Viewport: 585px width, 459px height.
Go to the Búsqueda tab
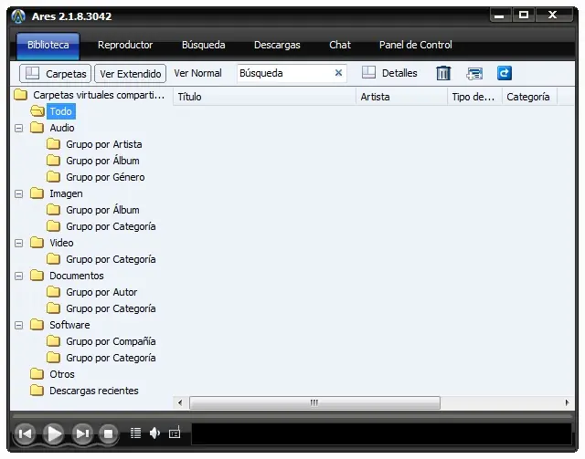(x=203, y=45)
